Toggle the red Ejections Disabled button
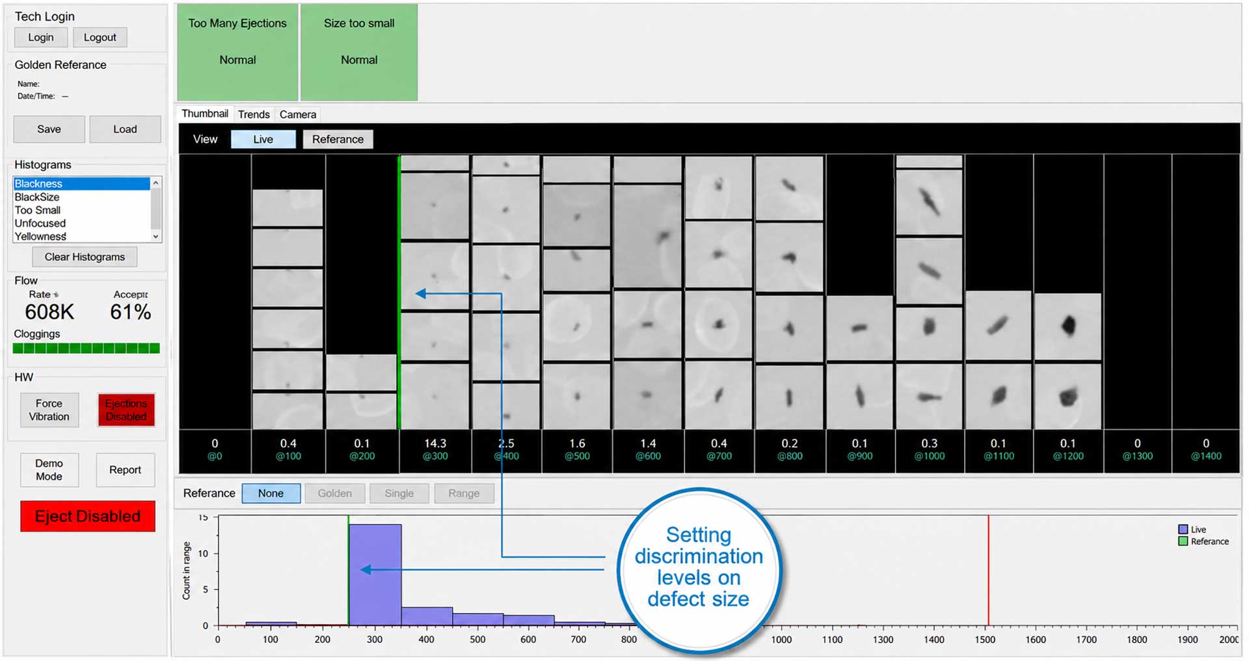Image resolution: width=1249 pixels, height=661 pixels. (x=126, y=410)
